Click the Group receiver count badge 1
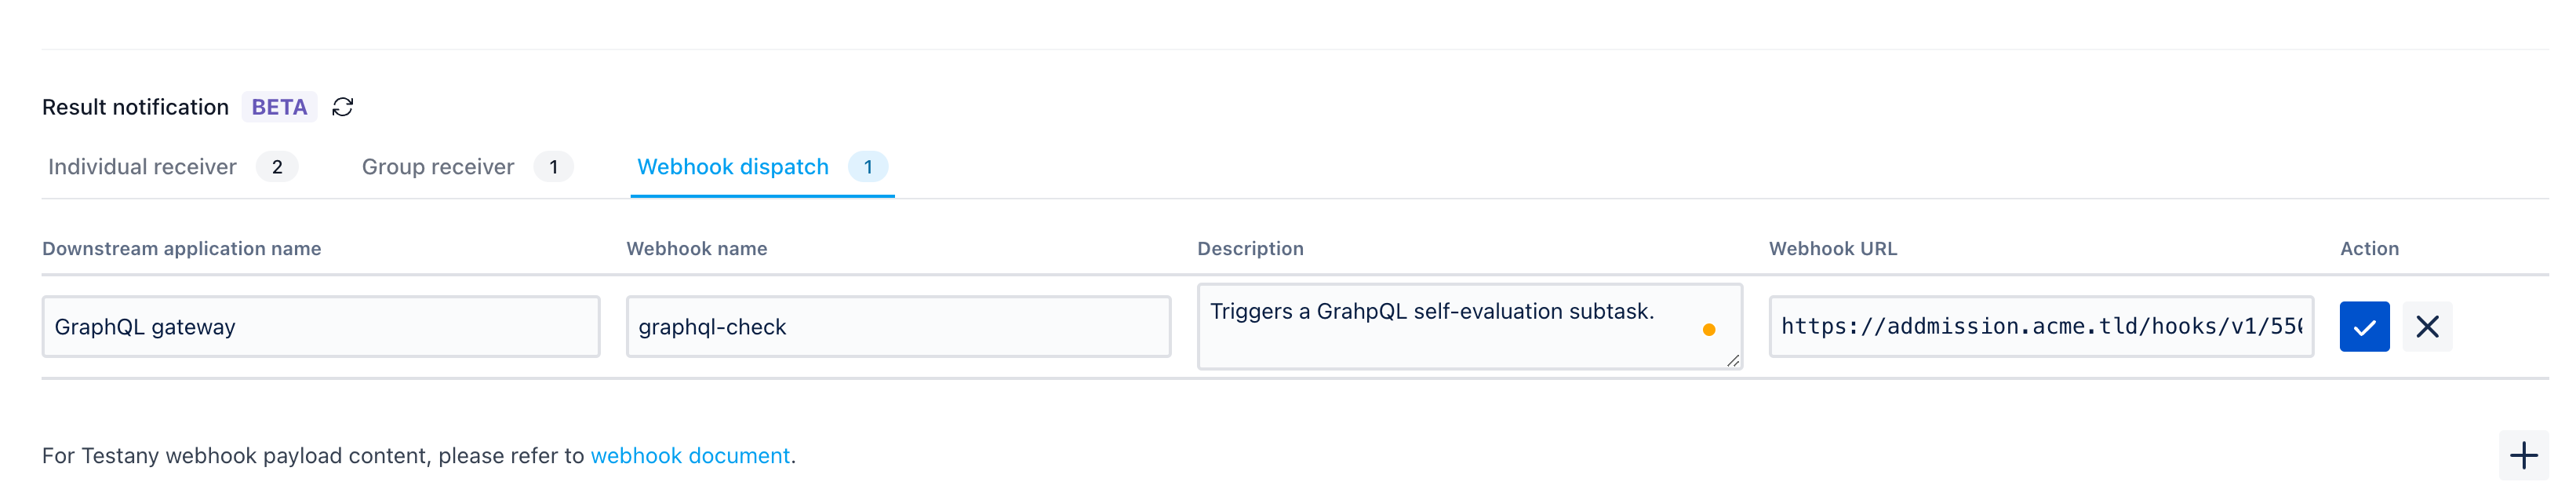 [553, 167]
